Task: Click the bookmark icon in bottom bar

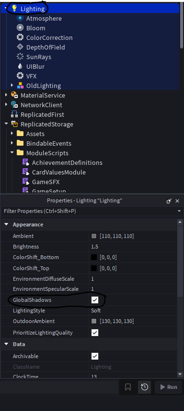Action: [x=128, y=387]
